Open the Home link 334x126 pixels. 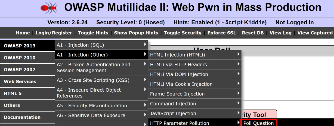23,33
